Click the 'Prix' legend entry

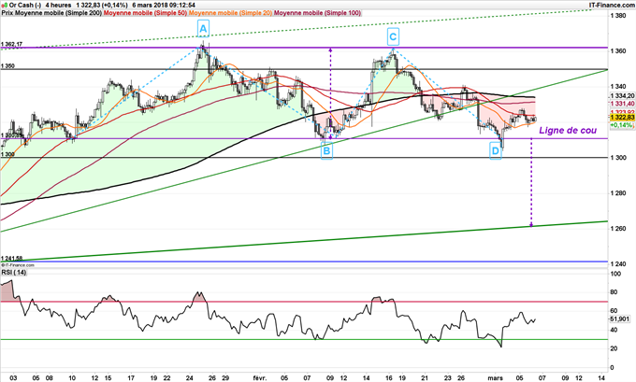(x=7, y=13)
